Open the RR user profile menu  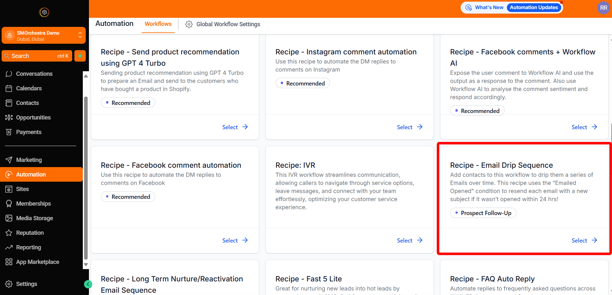[603, 7]
